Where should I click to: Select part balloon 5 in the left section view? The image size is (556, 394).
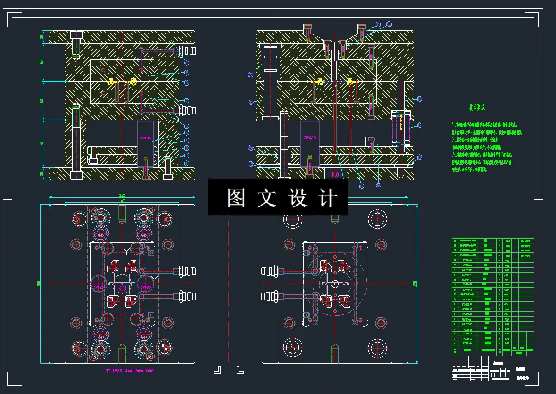click(x=187, y=133)
